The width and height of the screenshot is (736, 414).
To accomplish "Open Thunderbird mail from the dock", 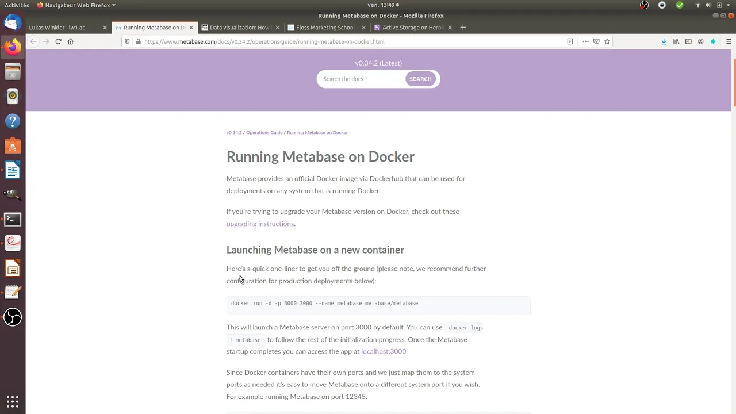I will tap(13, 22).
